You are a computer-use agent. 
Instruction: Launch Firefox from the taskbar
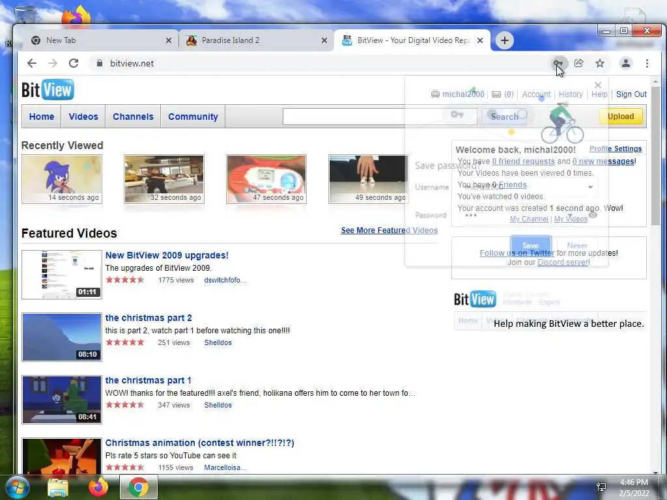click(98, 487)
